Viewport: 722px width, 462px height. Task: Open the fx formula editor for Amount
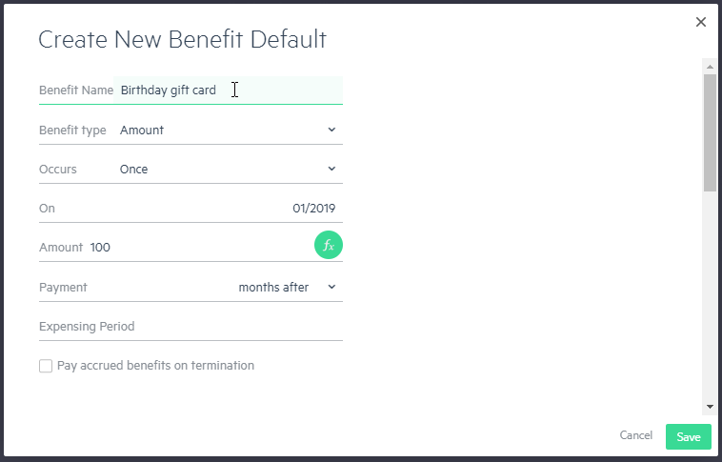click(329, 245)
